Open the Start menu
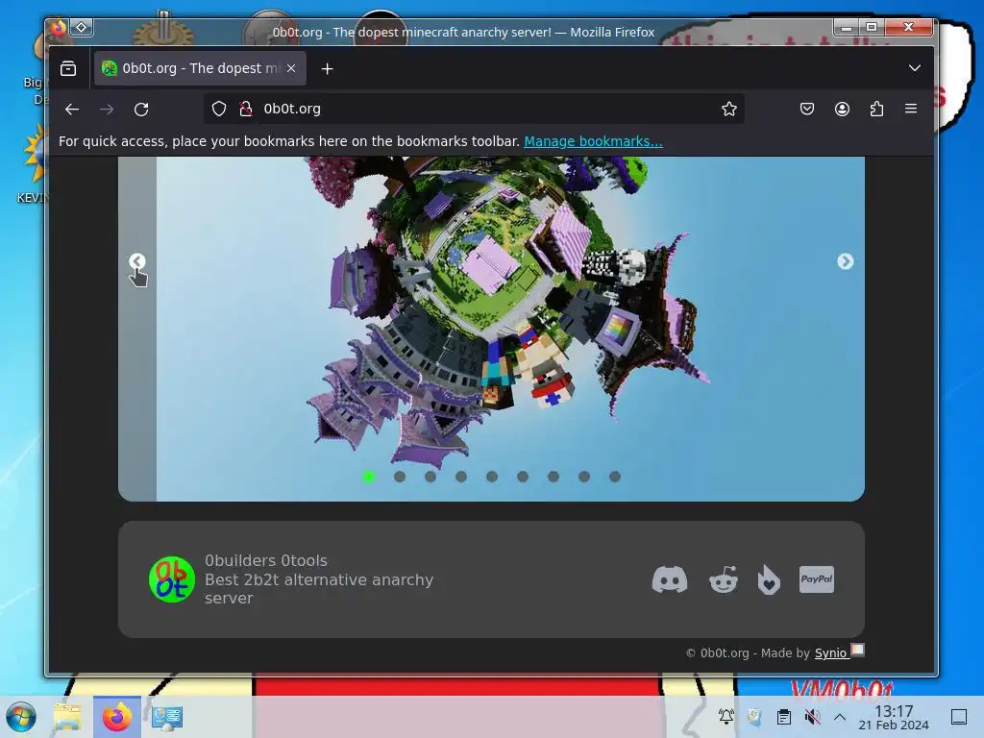Screen dimensions: 984x738 (x=21, y=717)
